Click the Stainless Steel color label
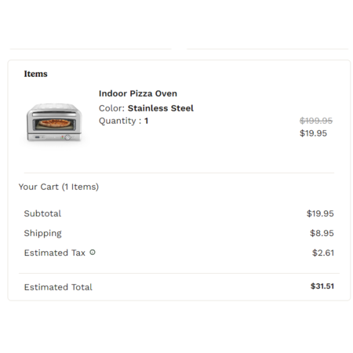 tap(161, 108)
